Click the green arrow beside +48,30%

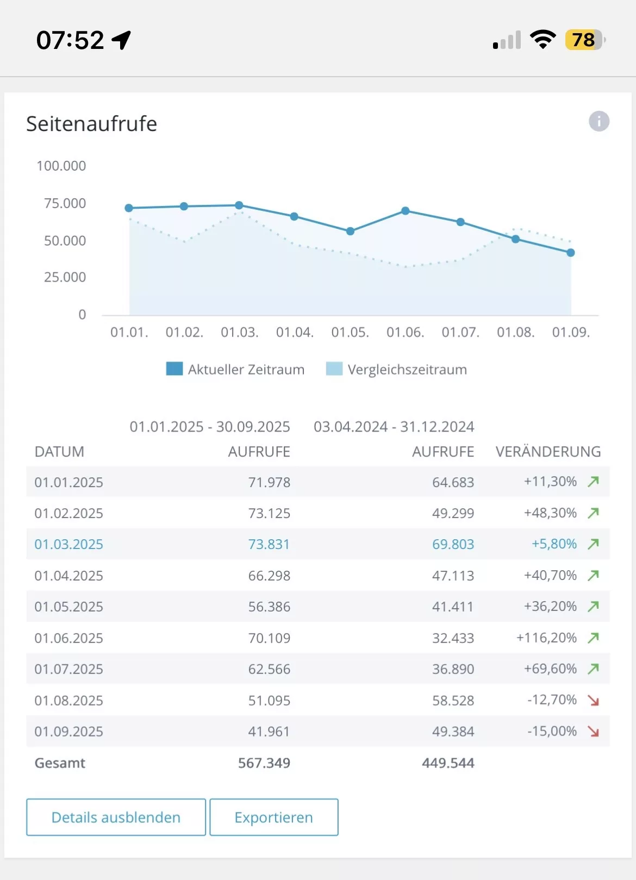(593, 513)
